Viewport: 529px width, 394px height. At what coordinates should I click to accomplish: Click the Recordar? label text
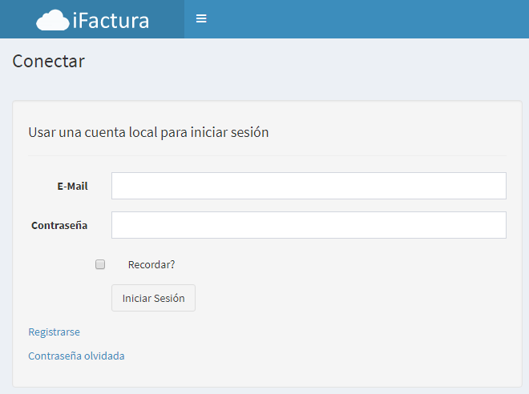pyautogui.click(x=151, y=264)
